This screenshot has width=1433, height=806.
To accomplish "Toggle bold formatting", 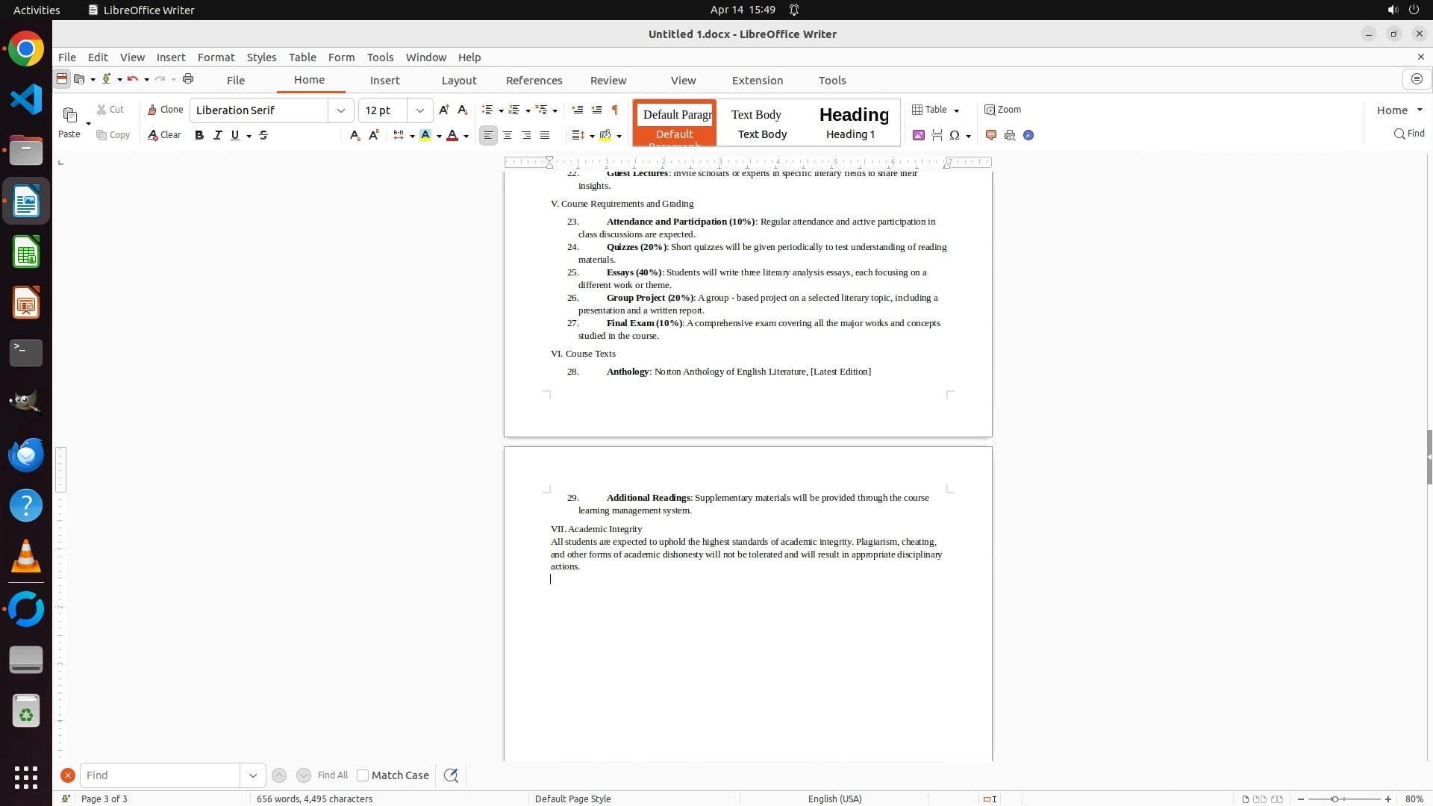I will (x=199, y=135).
